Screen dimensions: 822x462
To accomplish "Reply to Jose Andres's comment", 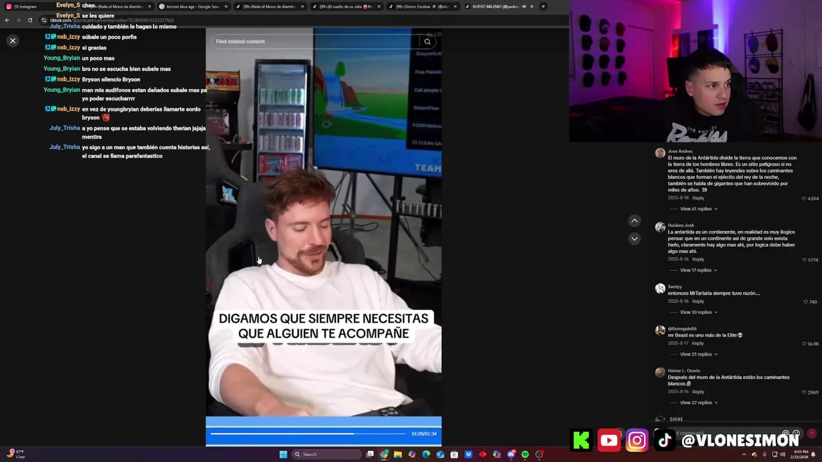I will [x=698, y=198].
